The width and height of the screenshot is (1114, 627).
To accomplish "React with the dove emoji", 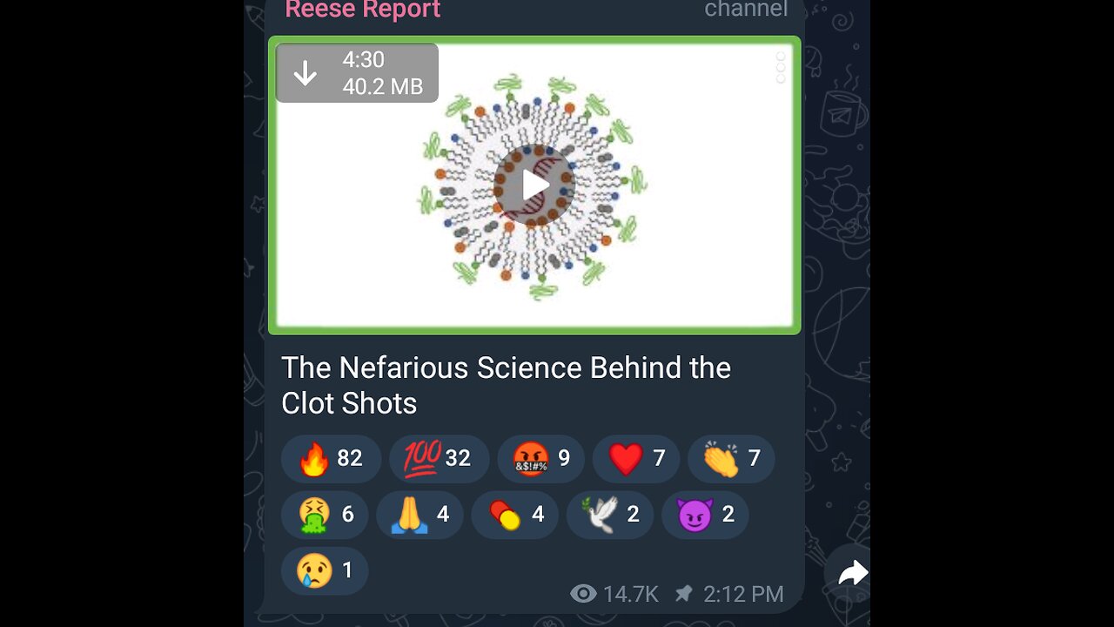I will tap(609, 515).
